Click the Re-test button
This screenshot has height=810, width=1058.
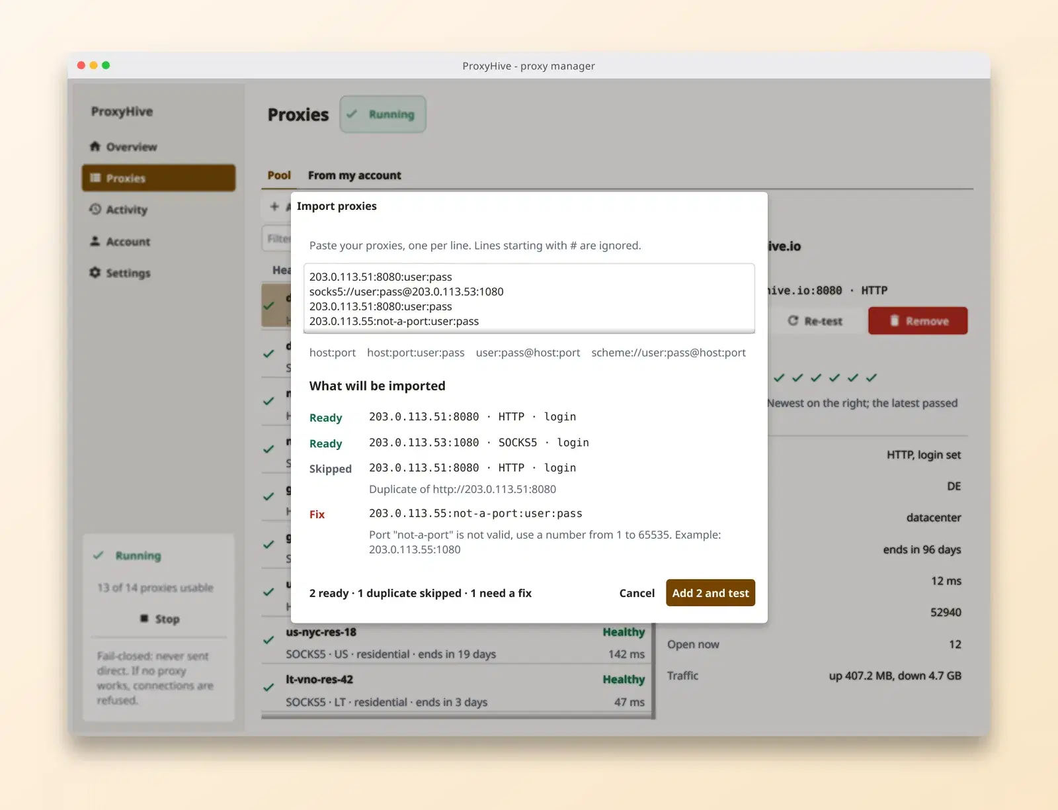tap(815, 321)
